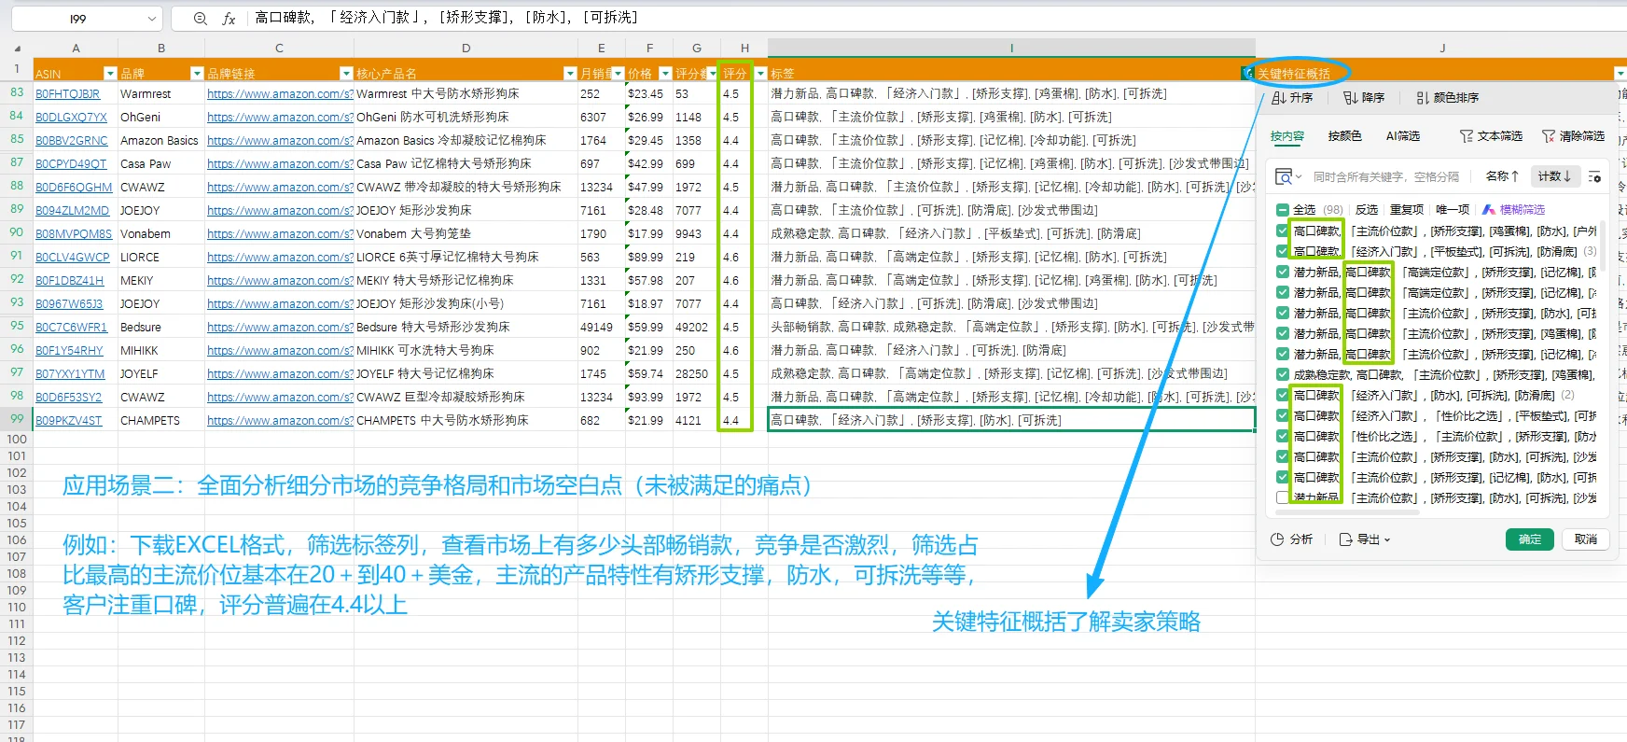This screenshot has height=742, width=1627.
Task: Sort filter list by 名称
Action: pyautogui.click(x=1502, y=176)
